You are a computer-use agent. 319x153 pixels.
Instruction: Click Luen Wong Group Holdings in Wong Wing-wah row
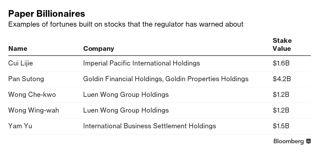click(x=126, y=110)
